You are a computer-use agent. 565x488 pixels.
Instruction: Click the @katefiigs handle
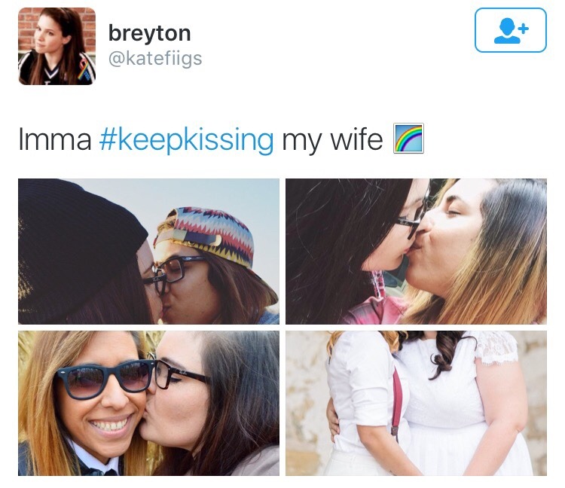pos(155,59)
